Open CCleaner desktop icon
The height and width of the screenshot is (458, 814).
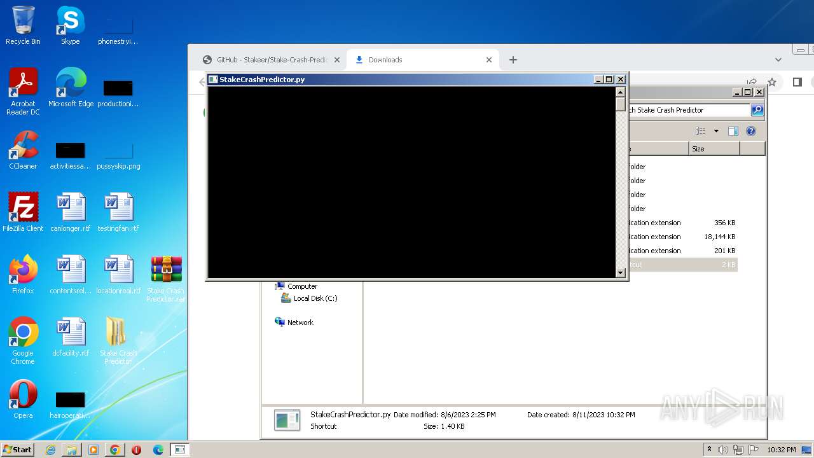23,150
